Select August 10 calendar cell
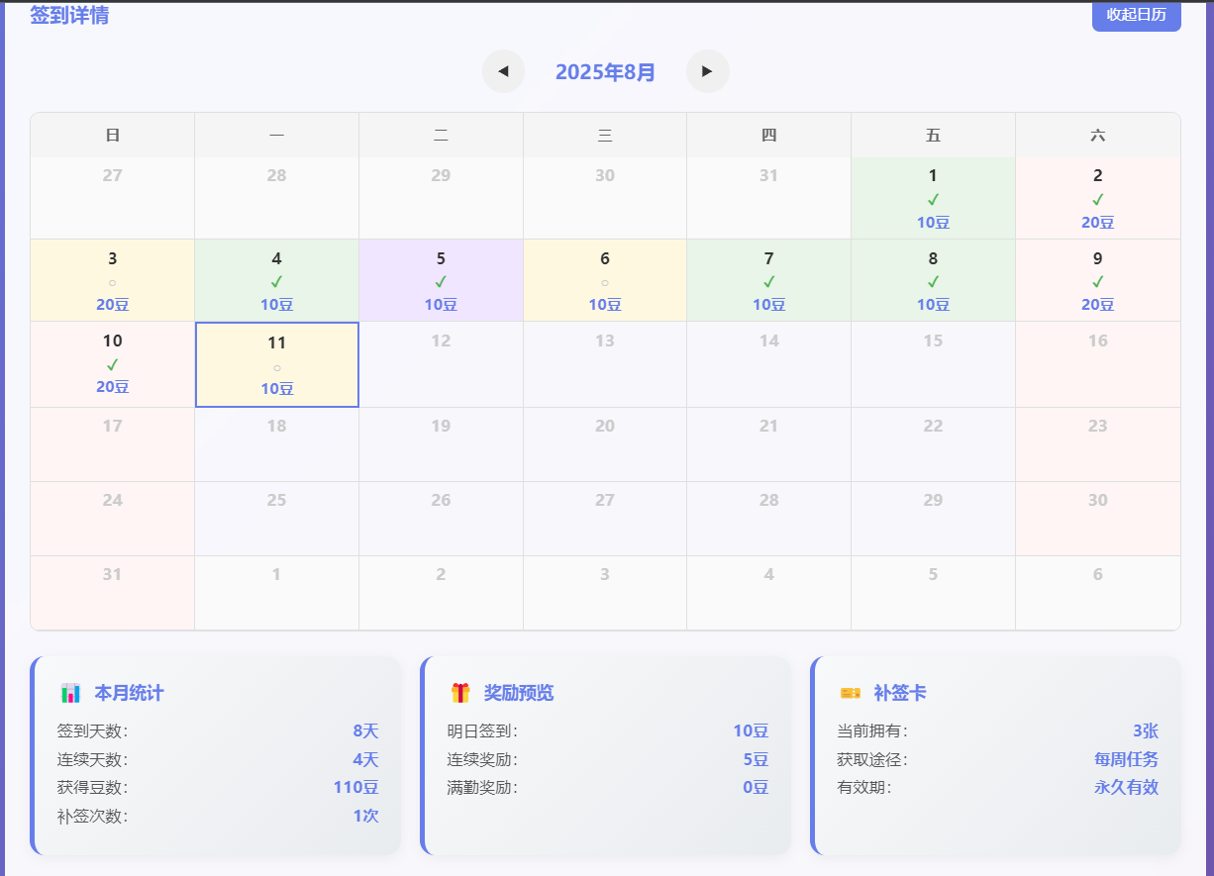Screen dimensions: 1214x876 [x=113, y=364]
